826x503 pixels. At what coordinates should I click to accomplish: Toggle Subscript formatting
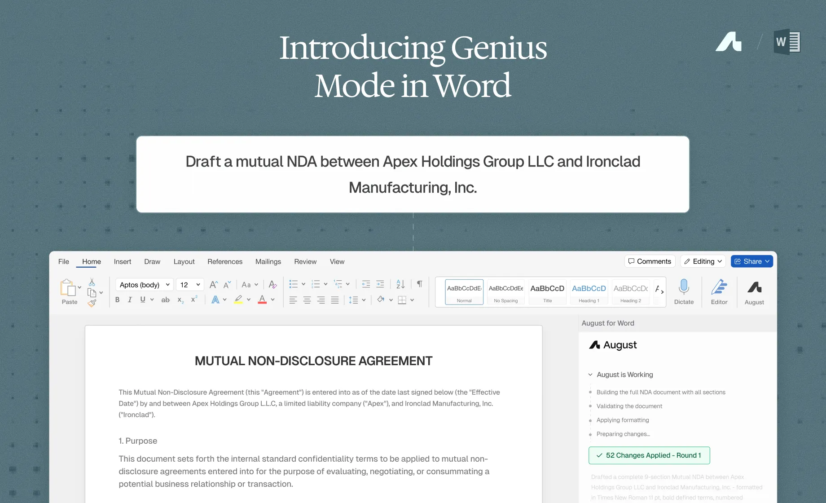[180, 300]
